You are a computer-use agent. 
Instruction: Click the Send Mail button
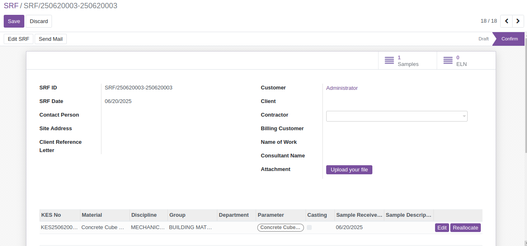(x=51, y=39)
